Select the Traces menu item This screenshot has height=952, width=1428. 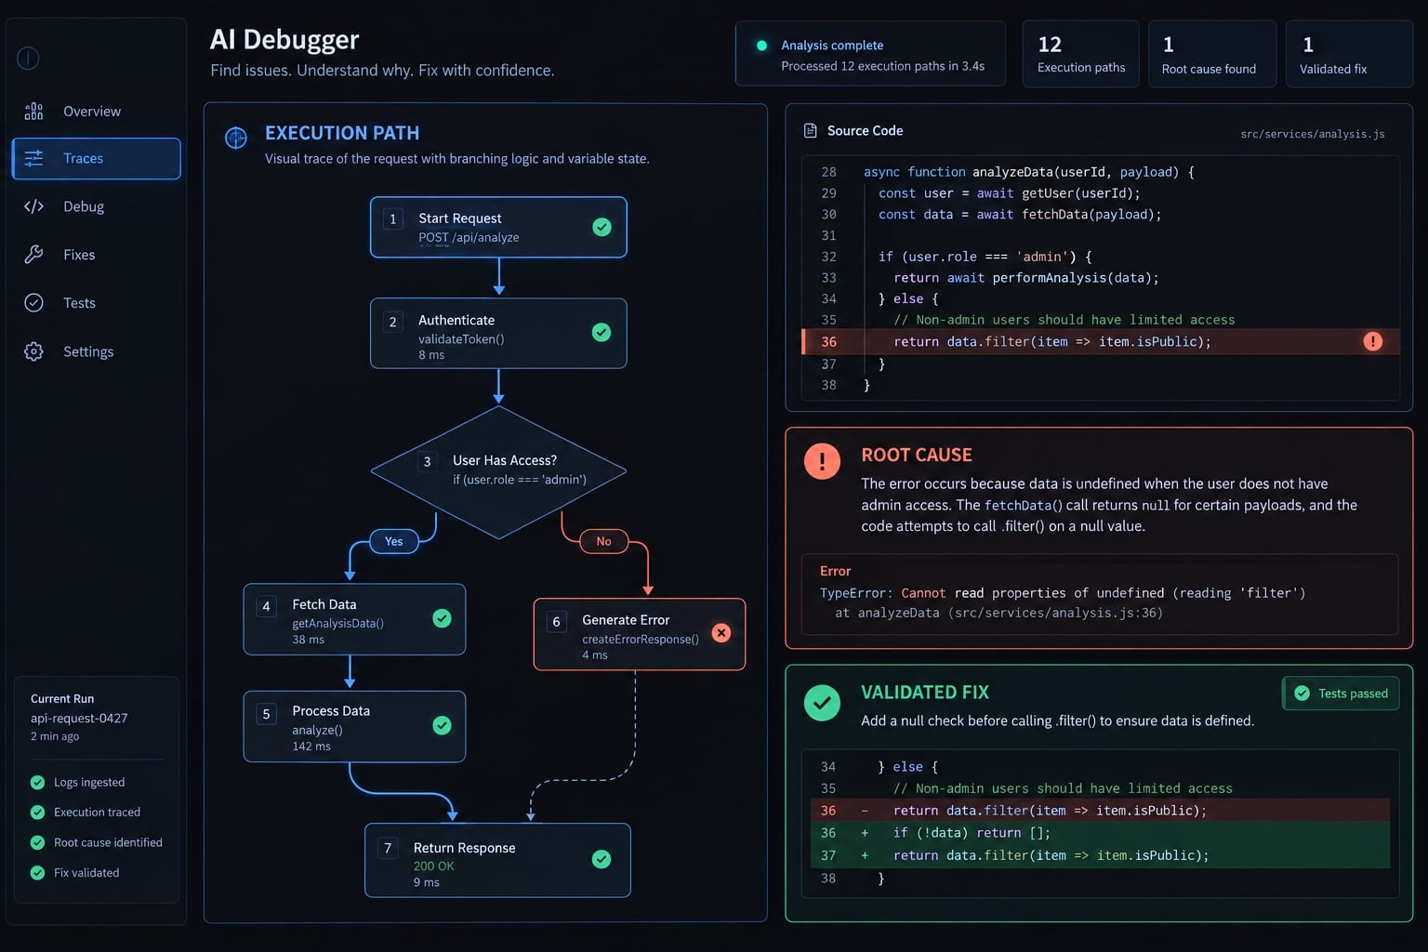(97, 159)
